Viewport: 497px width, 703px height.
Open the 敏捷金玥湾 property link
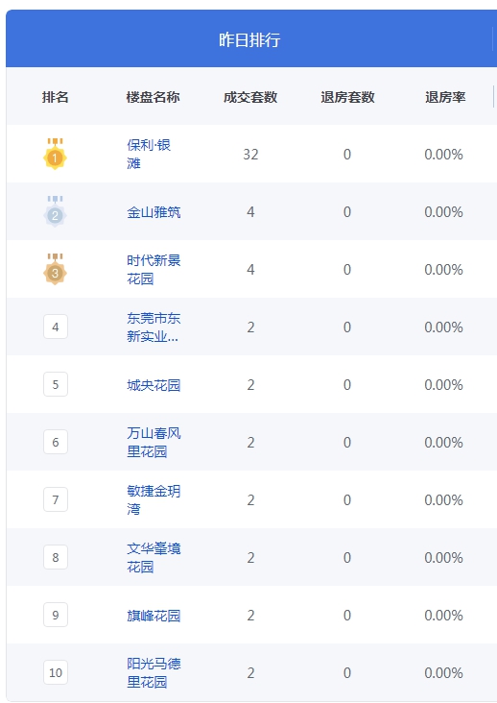tap(154, 499)
